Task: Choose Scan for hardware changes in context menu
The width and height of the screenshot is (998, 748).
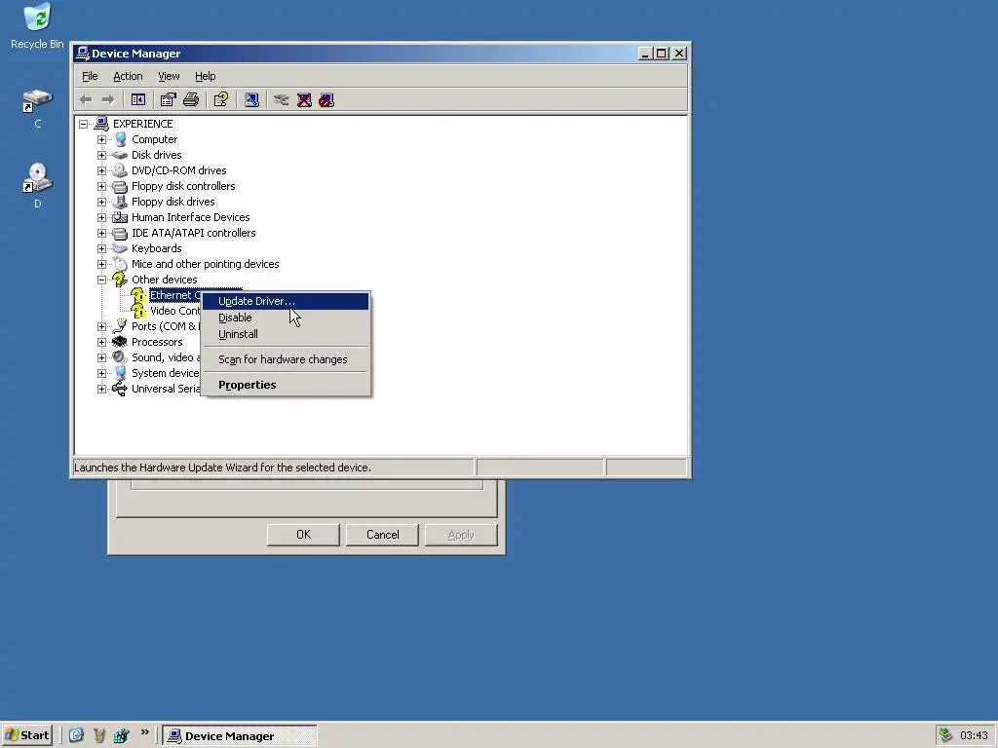Action: coord(286,359)
